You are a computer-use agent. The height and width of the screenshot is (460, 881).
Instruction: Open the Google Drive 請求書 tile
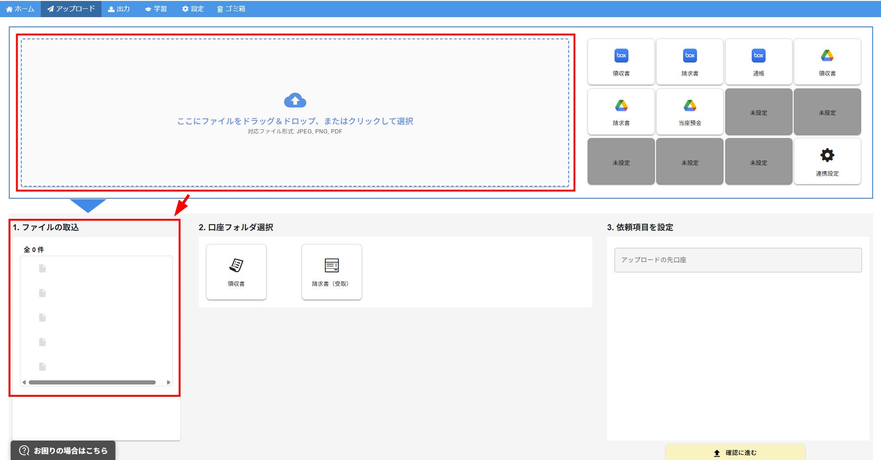621,112
